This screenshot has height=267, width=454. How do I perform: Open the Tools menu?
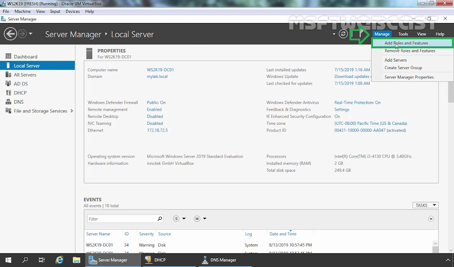403,34
